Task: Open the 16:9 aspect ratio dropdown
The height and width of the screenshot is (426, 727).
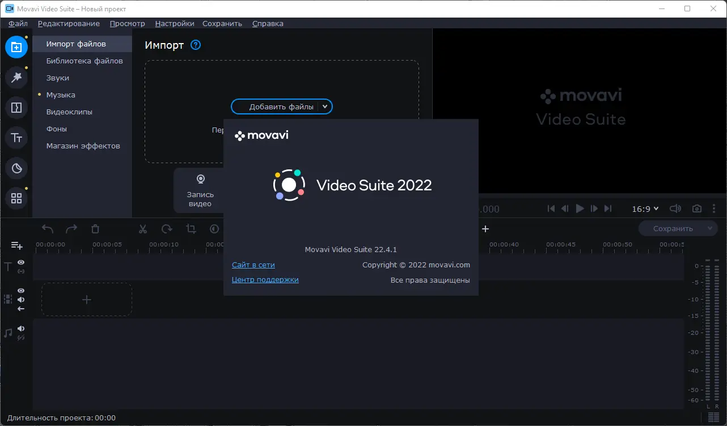Action: click(x=645, y=208)
